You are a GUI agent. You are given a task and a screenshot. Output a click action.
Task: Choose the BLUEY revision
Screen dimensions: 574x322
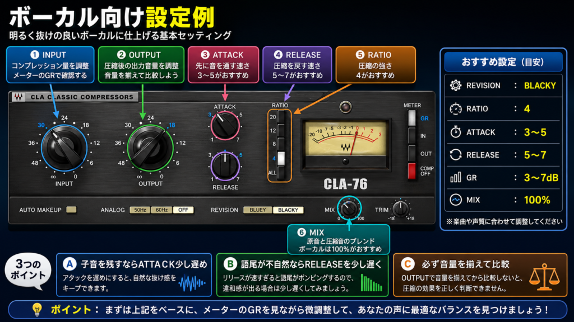(258, 210)
